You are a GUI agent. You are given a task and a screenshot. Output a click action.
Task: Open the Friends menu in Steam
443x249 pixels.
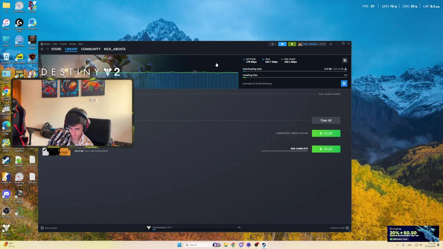(x=63, y=44)
